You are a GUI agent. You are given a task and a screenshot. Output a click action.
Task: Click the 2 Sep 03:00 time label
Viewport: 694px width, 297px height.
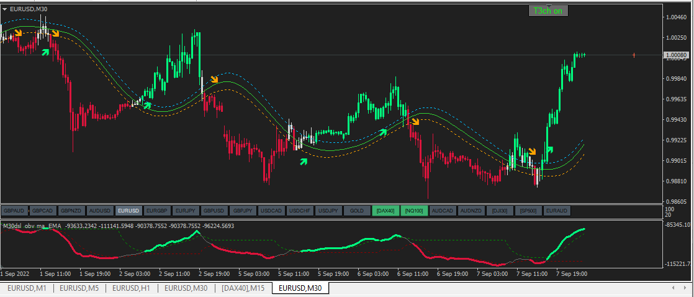[135, 274]
